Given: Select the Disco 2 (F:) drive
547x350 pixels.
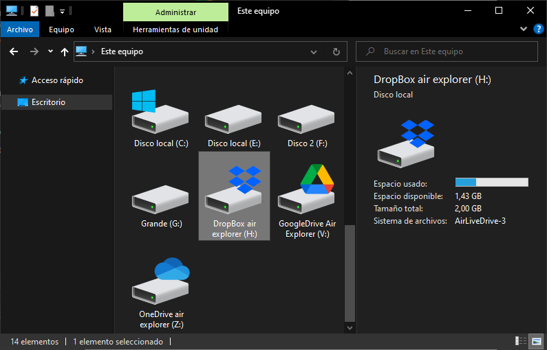Looking at the screenshot, I should [307, 121].
